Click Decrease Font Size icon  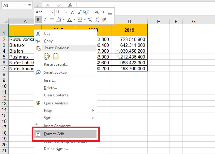click(80, 12)
